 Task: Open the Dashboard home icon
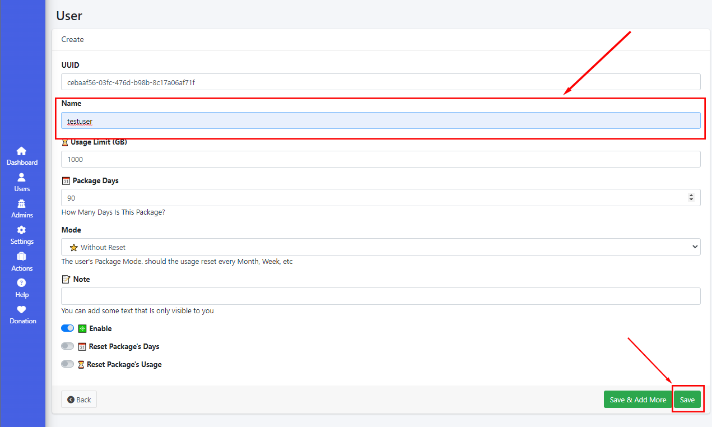click(x=21, y=151)
